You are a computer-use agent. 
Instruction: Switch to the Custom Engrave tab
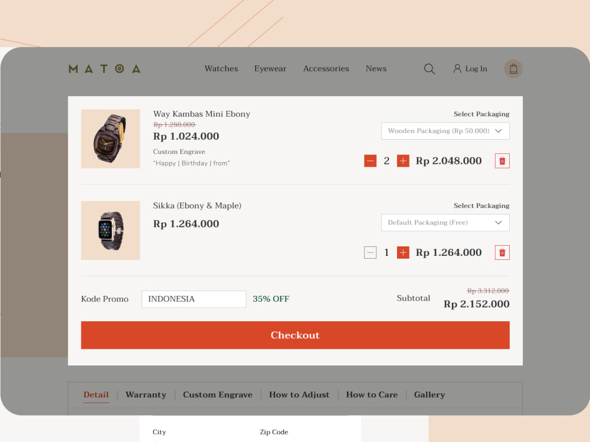click(218, 395)
